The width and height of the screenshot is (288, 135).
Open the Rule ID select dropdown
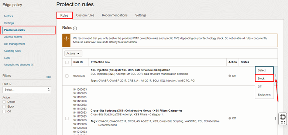pos(27,90)
